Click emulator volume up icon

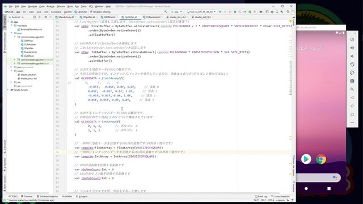click(352, 48)
